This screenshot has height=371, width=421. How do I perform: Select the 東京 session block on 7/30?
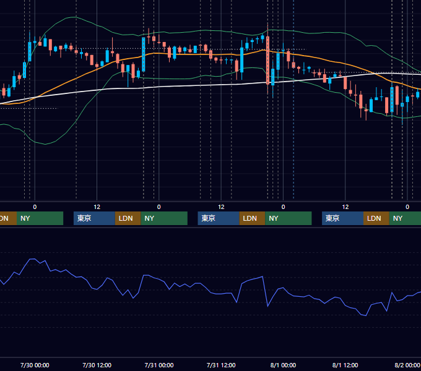94,218
